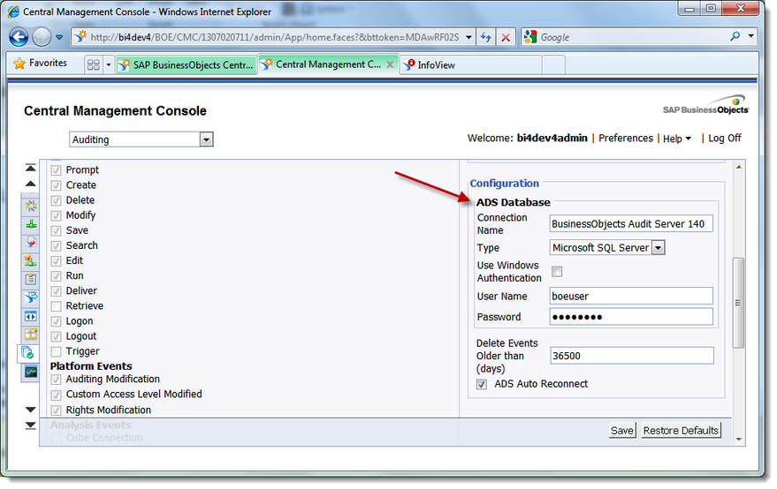Click Restore Defaults button

681,431
